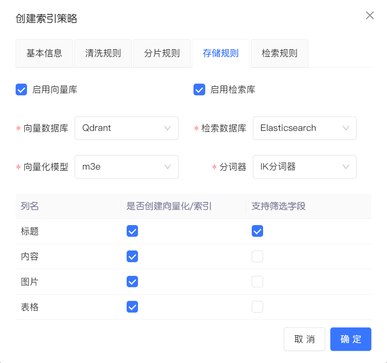Confirm with the 确定 button

(351, 339)
